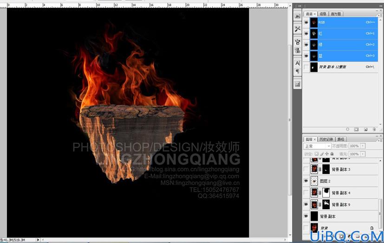The width and height of the screenshot is (384, 243).
Task: Hide the 背景 副本 layer
Action: pos(306,216)
